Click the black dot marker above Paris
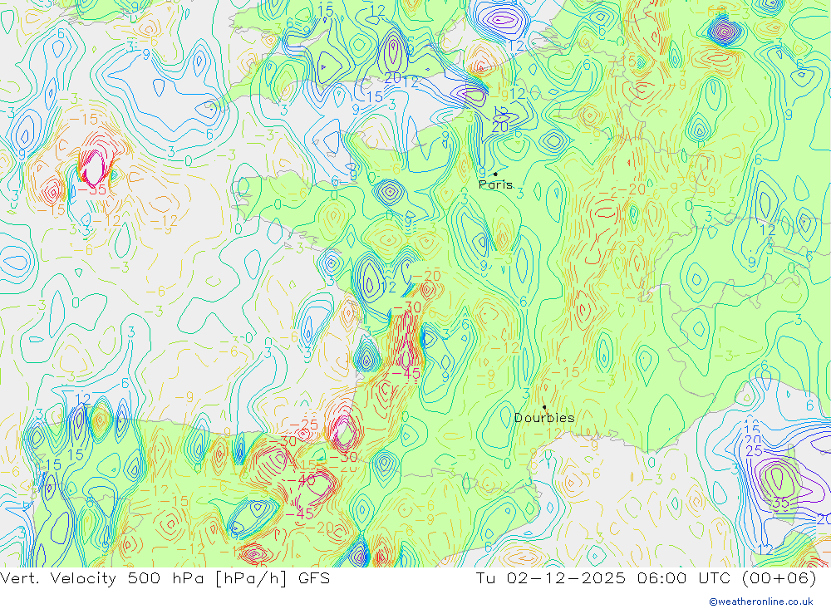 coord(495,174)
